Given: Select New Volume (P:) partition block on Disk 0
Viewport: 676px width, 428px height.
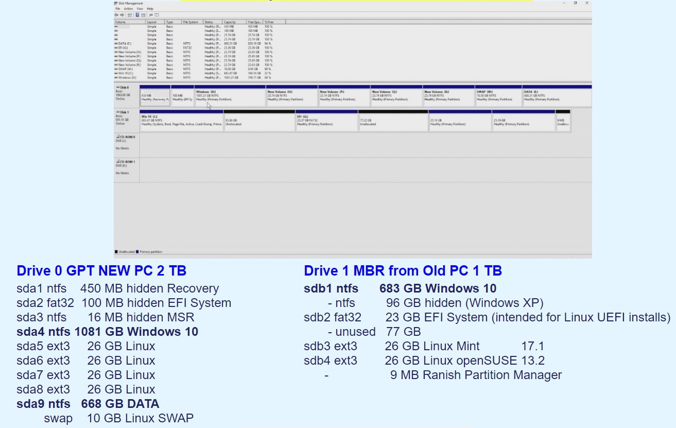Looking at the screenshot, I should (344, 96).
